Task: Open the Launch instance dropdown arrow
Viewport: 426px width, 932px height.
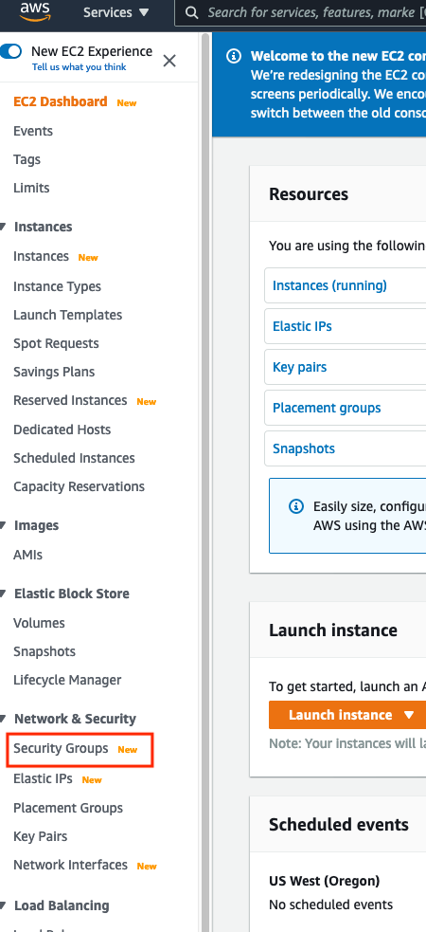Action: point(409,715)
